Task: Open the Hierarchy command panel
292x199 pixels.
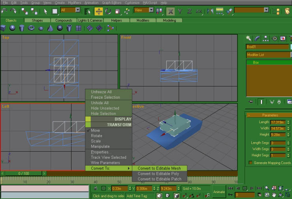Action: [x=266, y=38]
